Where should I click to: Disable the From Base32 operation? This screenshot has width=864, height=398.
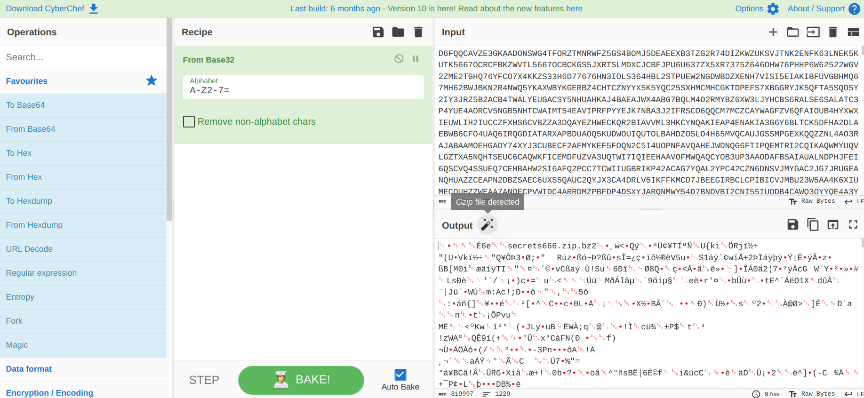click(399, 59)
